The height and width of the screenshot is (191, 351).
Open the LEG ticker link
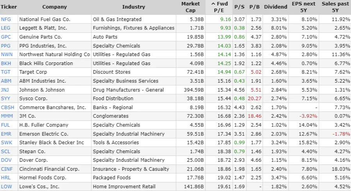pos(5,28)
